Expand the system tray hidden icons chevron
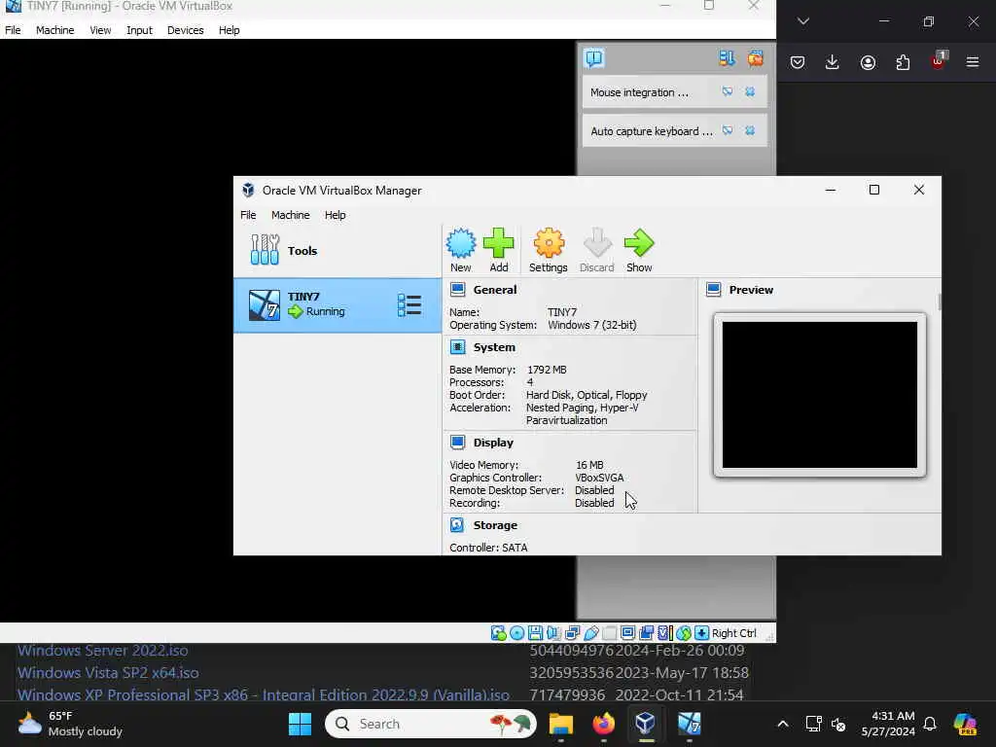 click(x=783, y=724)
